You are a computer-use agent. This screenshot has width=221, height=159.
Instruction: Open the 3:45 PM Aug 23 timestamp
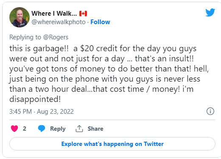coord(42,112)
